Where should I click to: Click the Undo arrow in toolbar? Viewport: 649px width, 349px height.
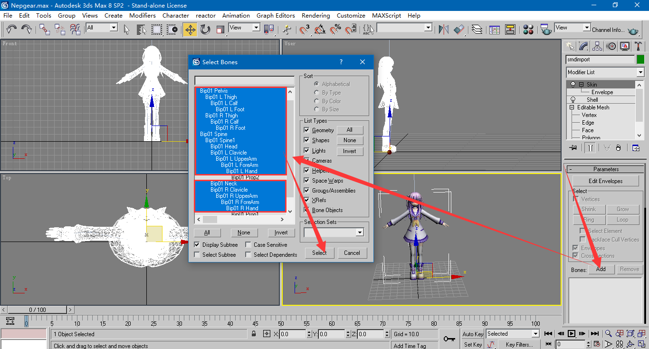click(11, 29)
